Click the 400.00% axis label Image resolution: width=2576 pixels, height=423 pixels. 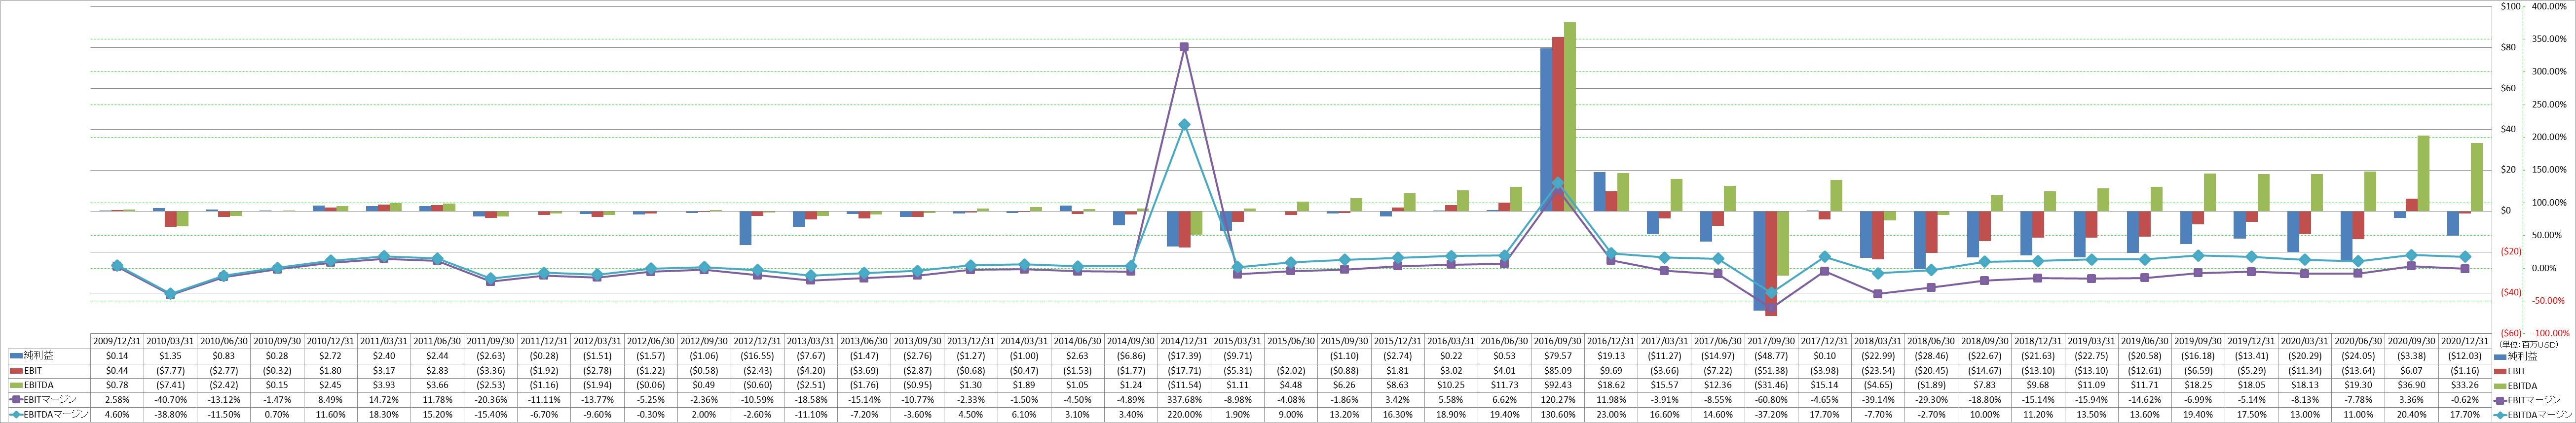pyautogui.click(x=2549, y=6)
